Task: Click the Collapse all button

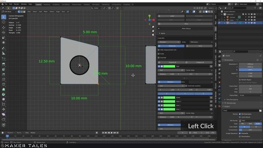Action: click(x=199, y=62)
